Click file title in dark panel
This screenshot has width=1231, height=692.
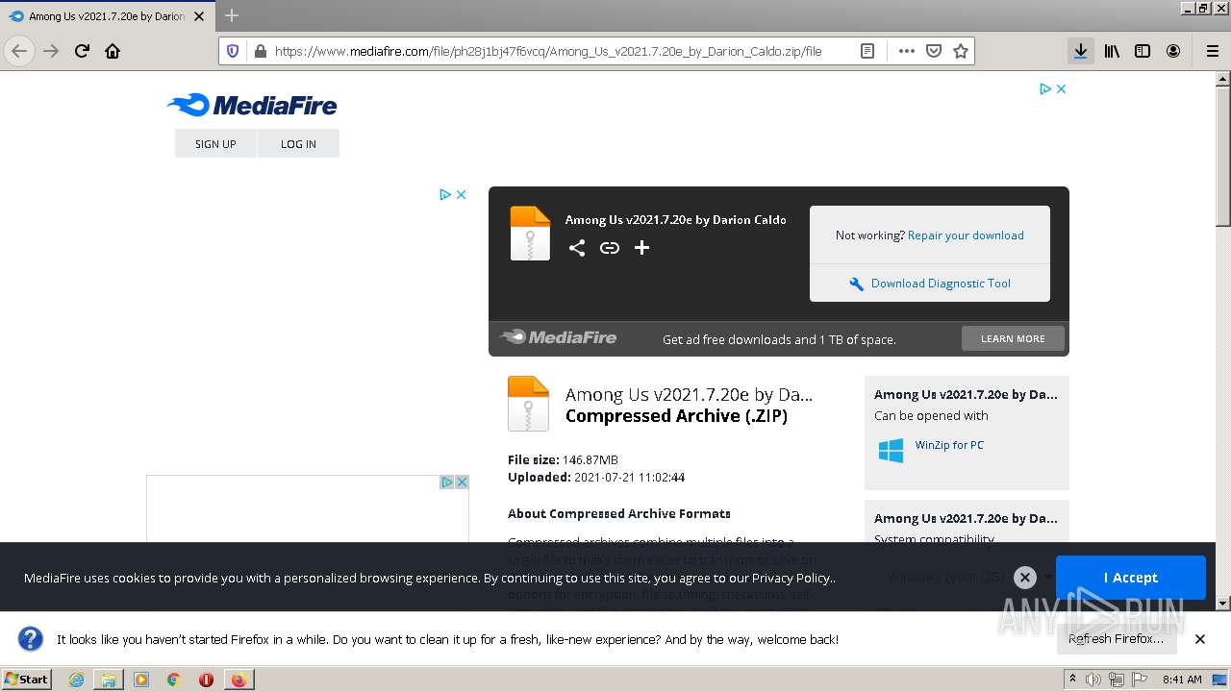675,219
